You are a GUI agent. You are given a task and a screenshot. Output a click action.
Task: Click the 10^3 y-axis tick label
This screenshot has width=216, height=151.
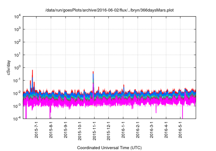[x=18, y=29]
